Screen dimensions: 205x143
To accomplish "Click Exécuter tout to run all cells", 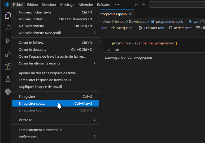I will 152,28.
